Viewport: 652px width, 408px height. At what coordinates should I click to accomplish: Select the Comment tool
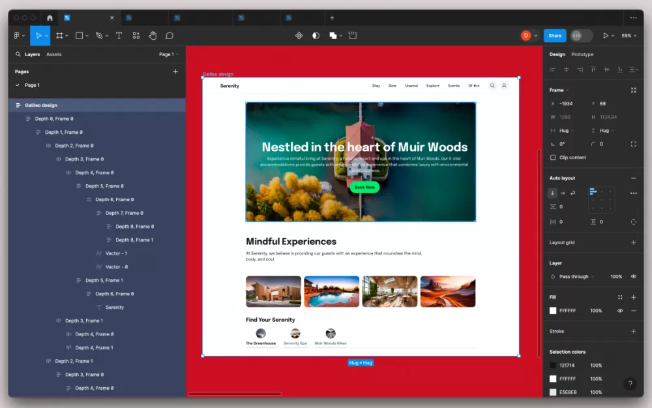170,36
